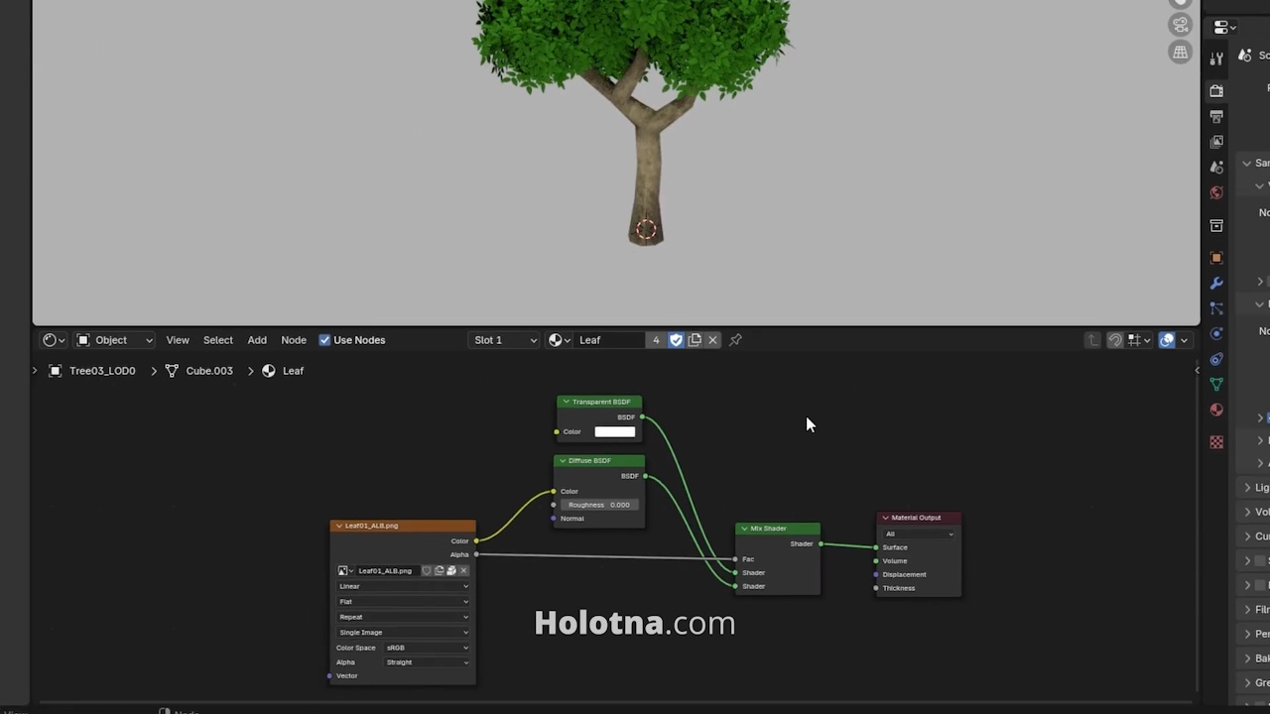Viewport: 1270px width, 714px height.
Task: Open the View menu in node editor
Action: pyautogui.click(x=178, y=340)
